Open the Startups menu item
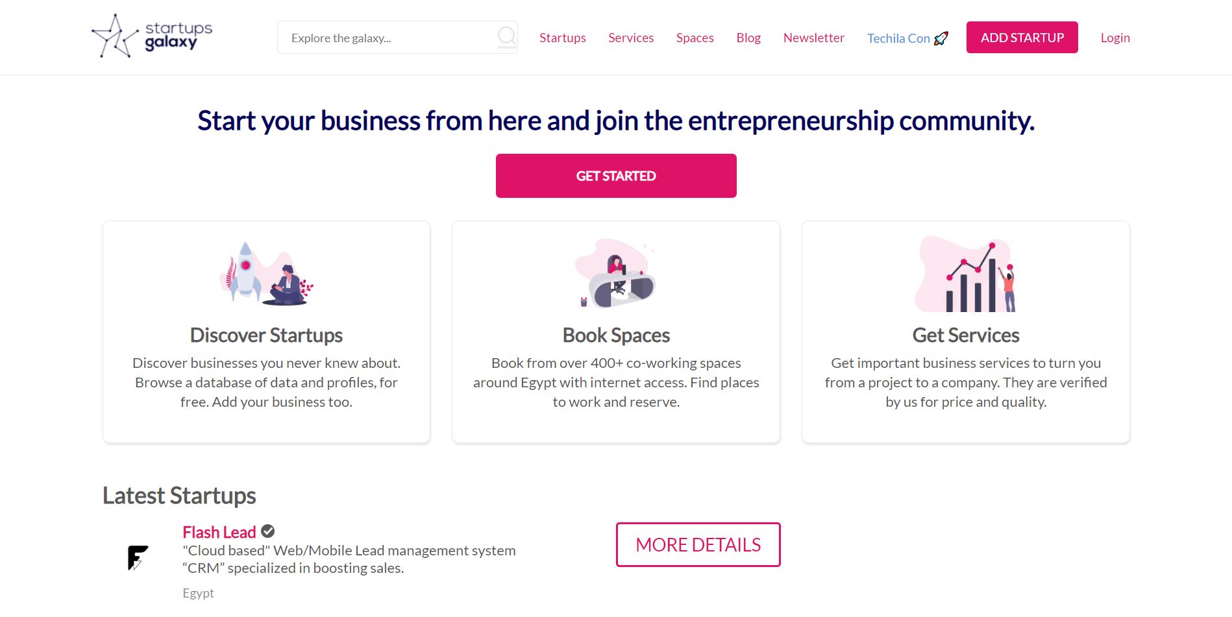Viewport: 1232px width, 617px height. pos(562,38)
